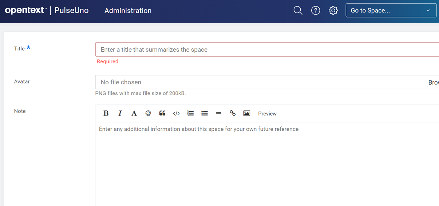Insert a horizontal rule line
439x206 pixels.
[x=218, y=113]
